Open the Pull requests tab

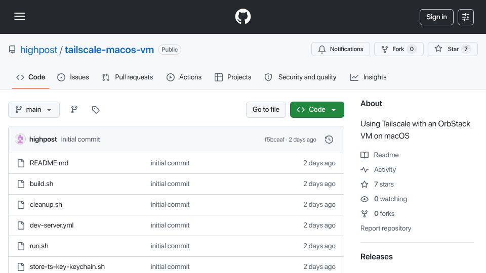[128, 77]
